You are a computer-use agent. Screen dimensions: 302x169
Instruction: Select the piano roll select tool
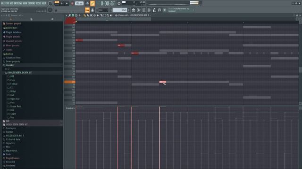coord(105,15)
